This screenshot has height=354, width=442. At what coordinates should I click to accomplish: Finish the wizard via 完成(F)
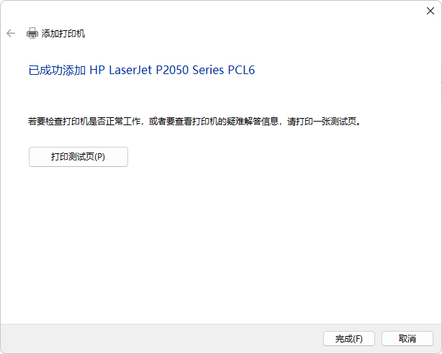click(349, 338)
